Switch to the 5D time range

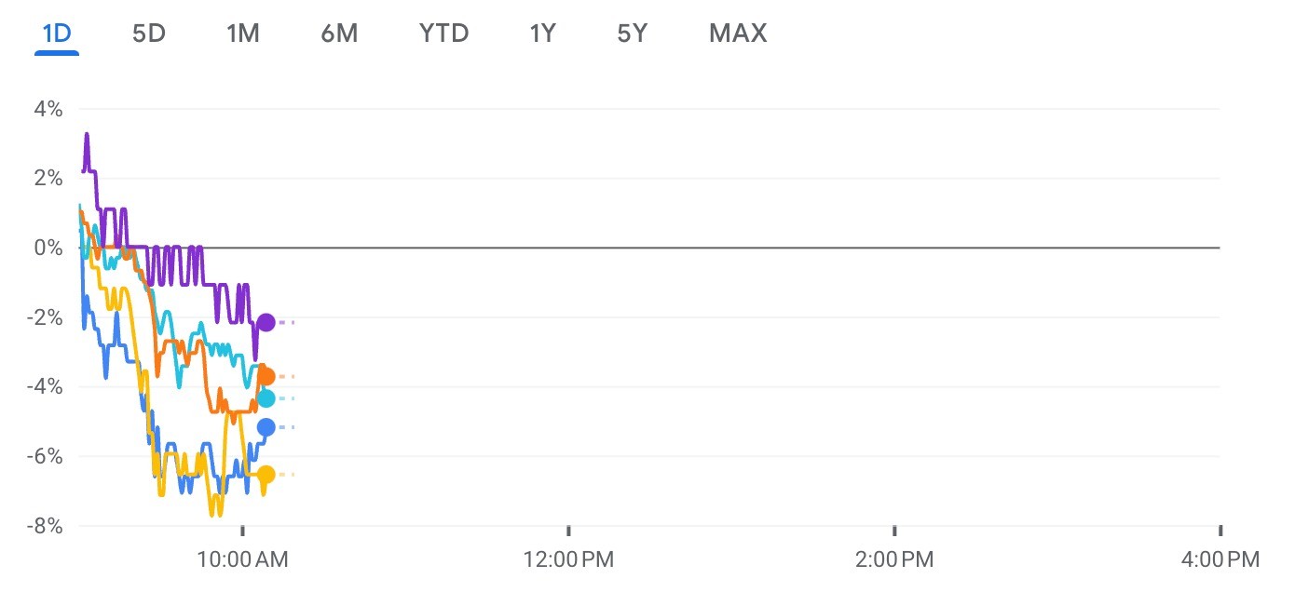pos(149,34)
